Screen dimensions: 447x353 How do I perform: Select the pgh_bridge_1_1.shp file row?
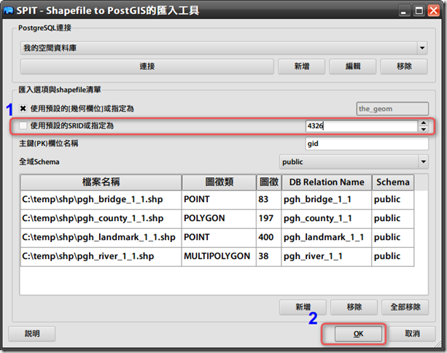tap(101, 199)
